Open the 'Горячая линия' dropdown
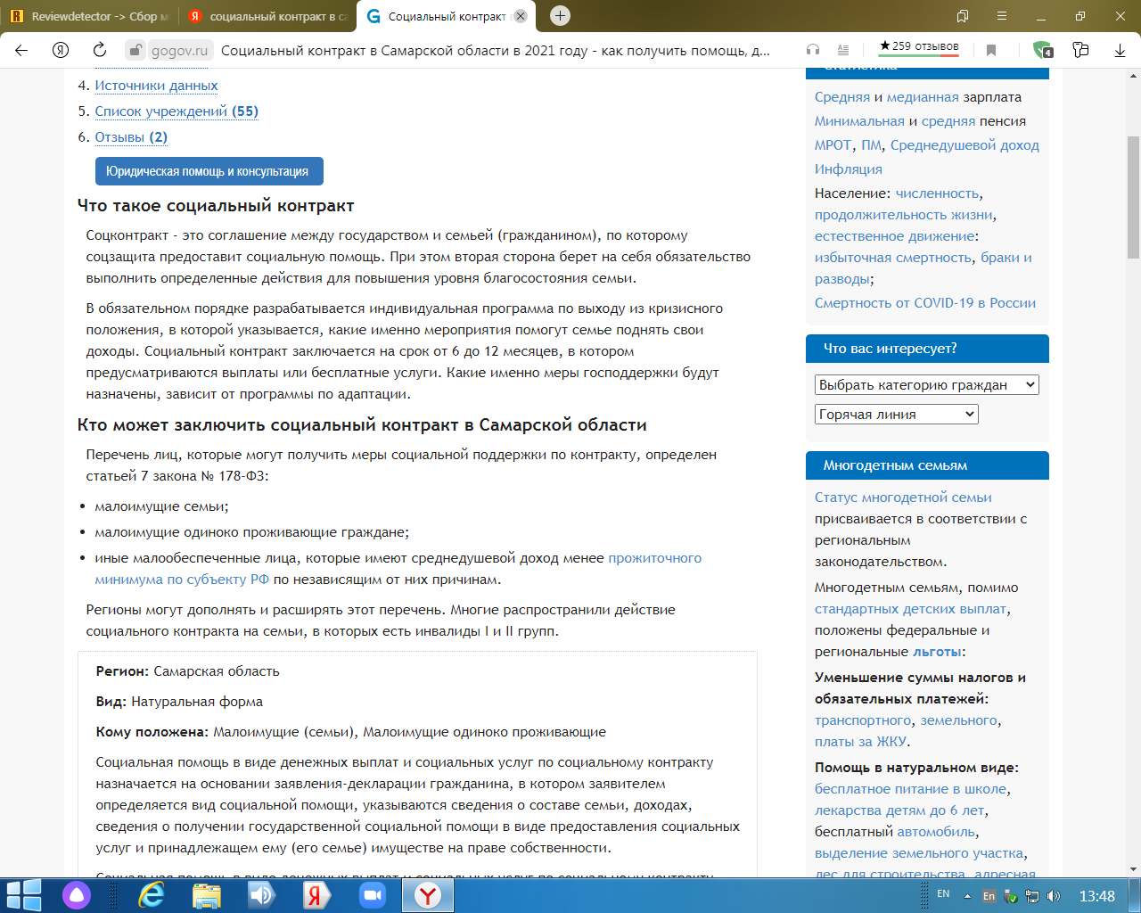The image size is (1141, 913). 896,415
